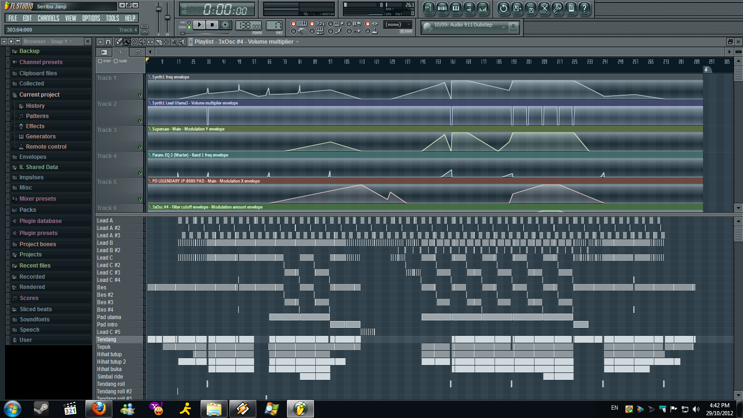Open the OPTIONS menu
Viewport: 743px width, 418px height.
[91, 18]
